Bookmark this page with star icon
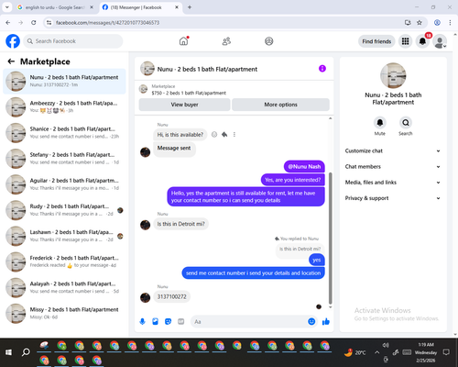Screen dimensions: 458x367 click(420, 22)
